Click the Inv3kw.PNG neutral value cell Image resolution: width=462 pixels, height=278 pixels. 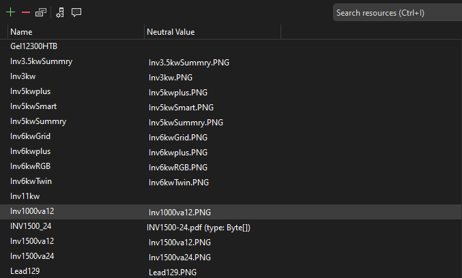pos(171,77)
